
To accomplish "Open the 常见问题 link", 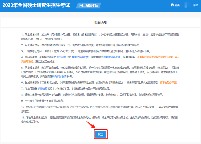I will point(61,57).
